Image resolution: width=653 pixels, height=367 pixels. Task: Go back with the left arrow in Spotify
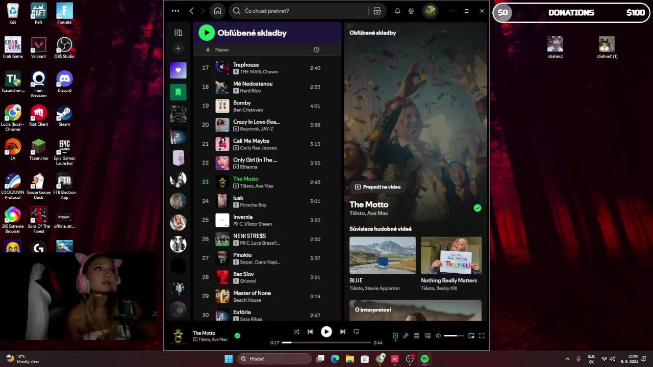tap(191, 11)
